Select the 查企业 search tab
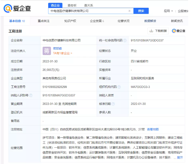Screen dimensions: 189x164 [x=55, y=6]
